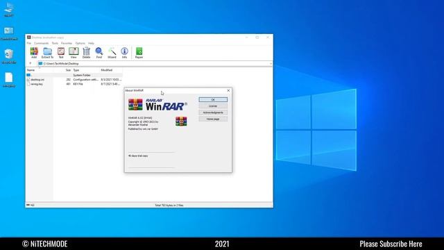This screenshot has width=444, height=250.
Task: Open the Tools menu
Action: tap(55, 43)
